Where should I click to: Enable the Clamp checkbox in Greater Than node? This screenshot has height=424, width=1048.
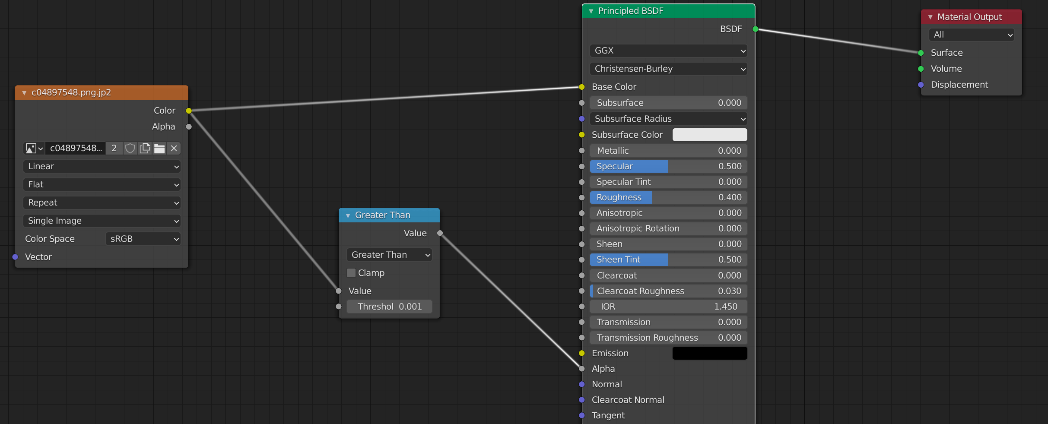351,272
